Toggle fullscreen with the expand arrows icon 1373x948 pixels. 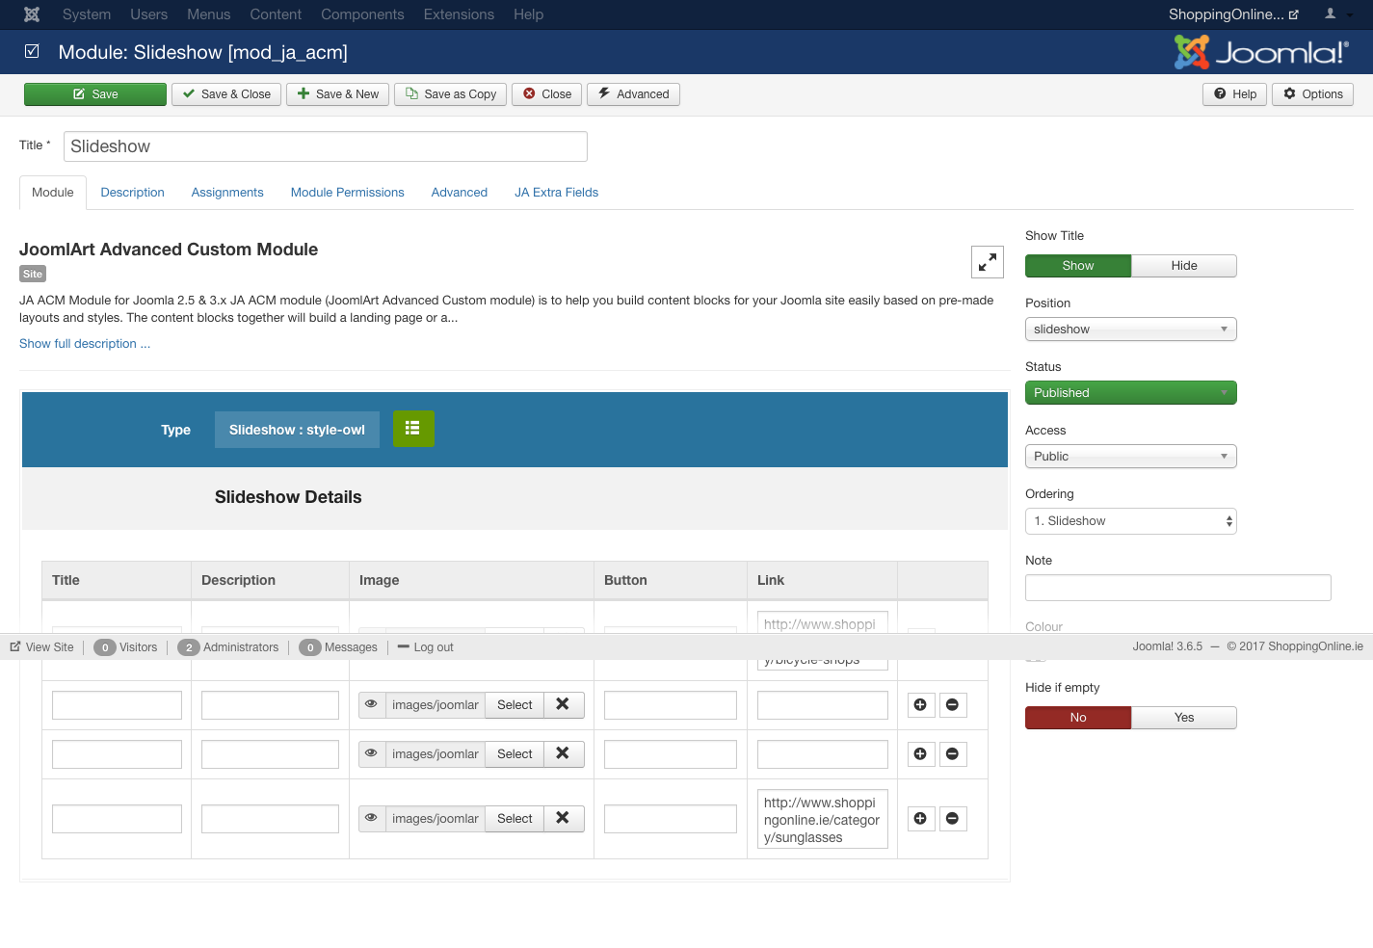pos(988,262)
